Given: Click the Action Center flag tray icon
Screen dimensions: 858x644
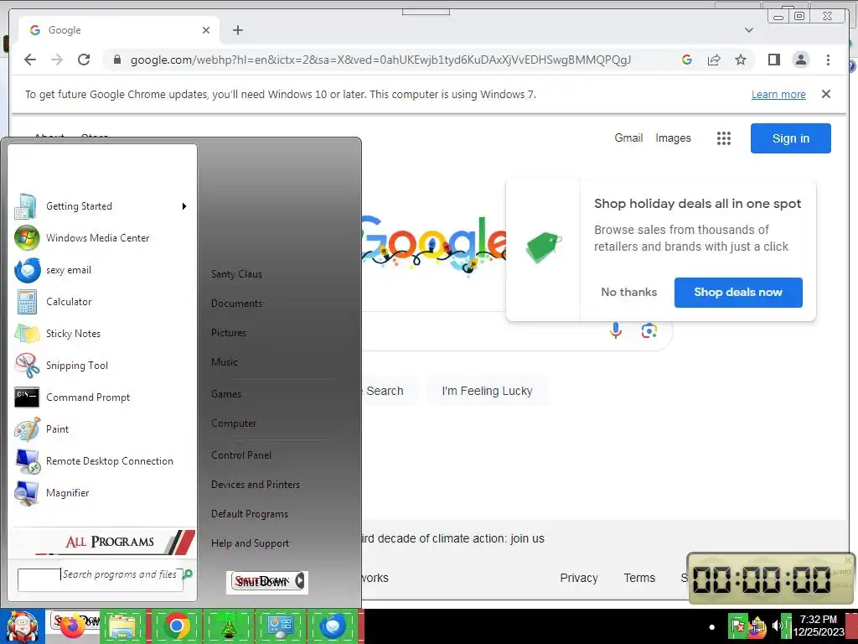Looking at the screenshot, I should 737,626.
